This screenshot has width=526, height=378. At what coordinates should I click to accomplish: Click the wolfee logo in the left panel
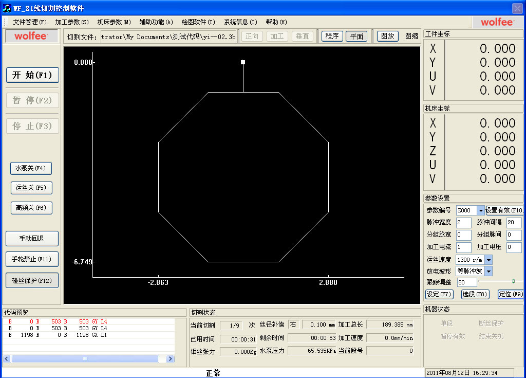(x=31, y=36)
